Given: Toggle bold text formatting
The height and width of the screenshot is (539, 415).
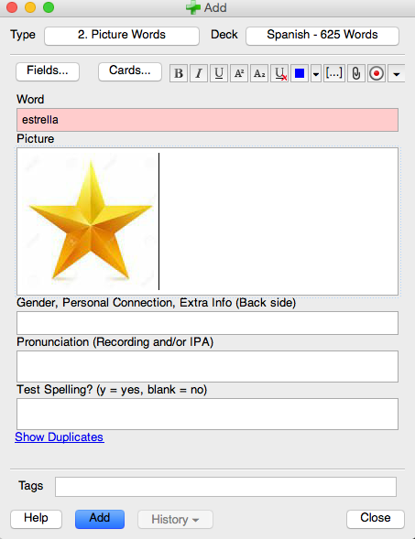Looking at the screenshot, I should click(179, 73).
